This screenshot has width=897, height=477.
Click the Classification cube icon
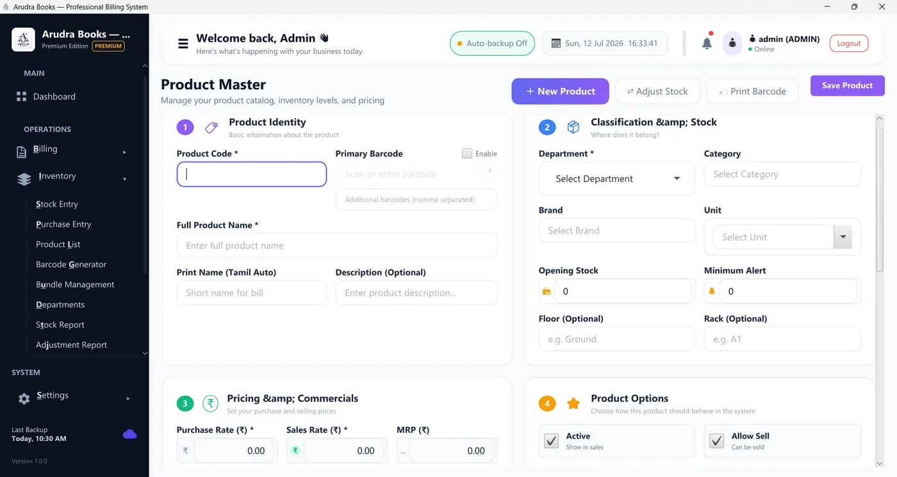[x=573, y=128]
